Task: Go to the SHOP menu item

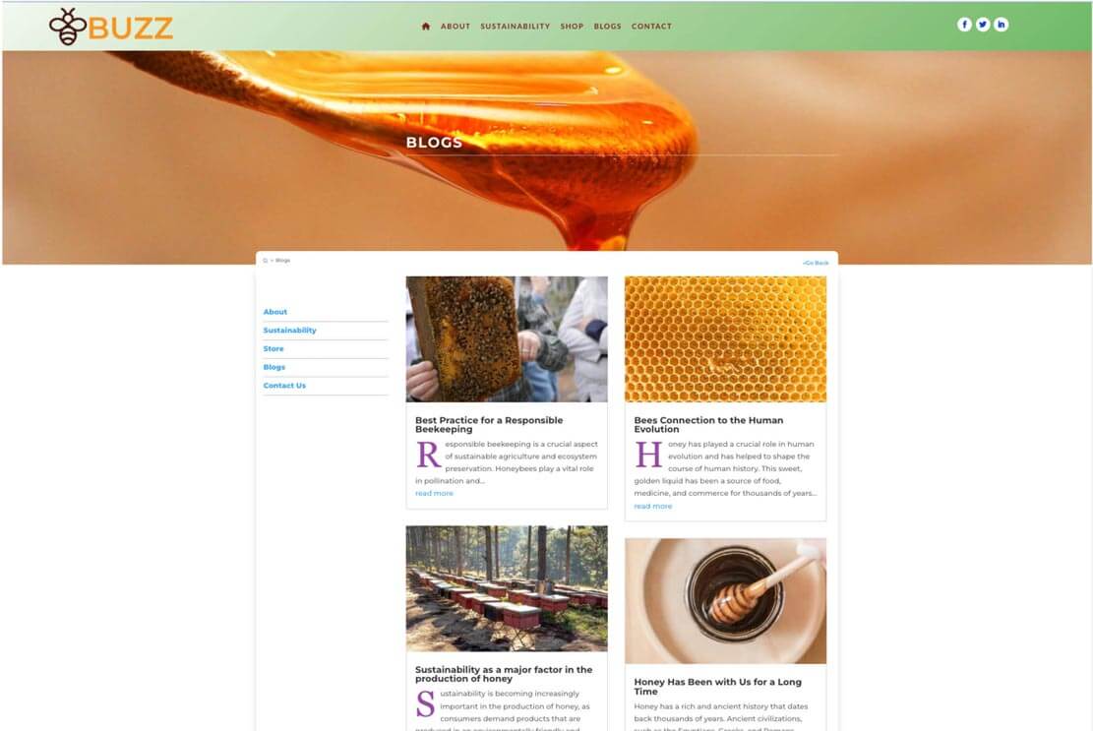Action: click(572, 27)
